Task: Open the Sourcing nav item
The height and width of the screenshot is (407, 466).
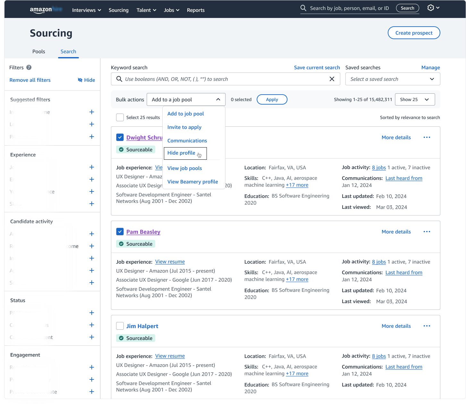Action: 119,10
